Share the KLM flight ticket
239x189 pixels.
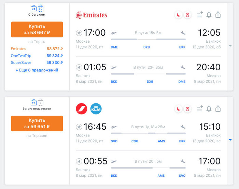(x=218, y=109)
